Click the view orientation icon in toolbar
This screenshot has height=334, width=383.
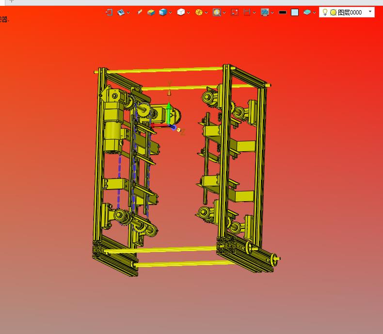pyautogui.click(x=121, y=12)
